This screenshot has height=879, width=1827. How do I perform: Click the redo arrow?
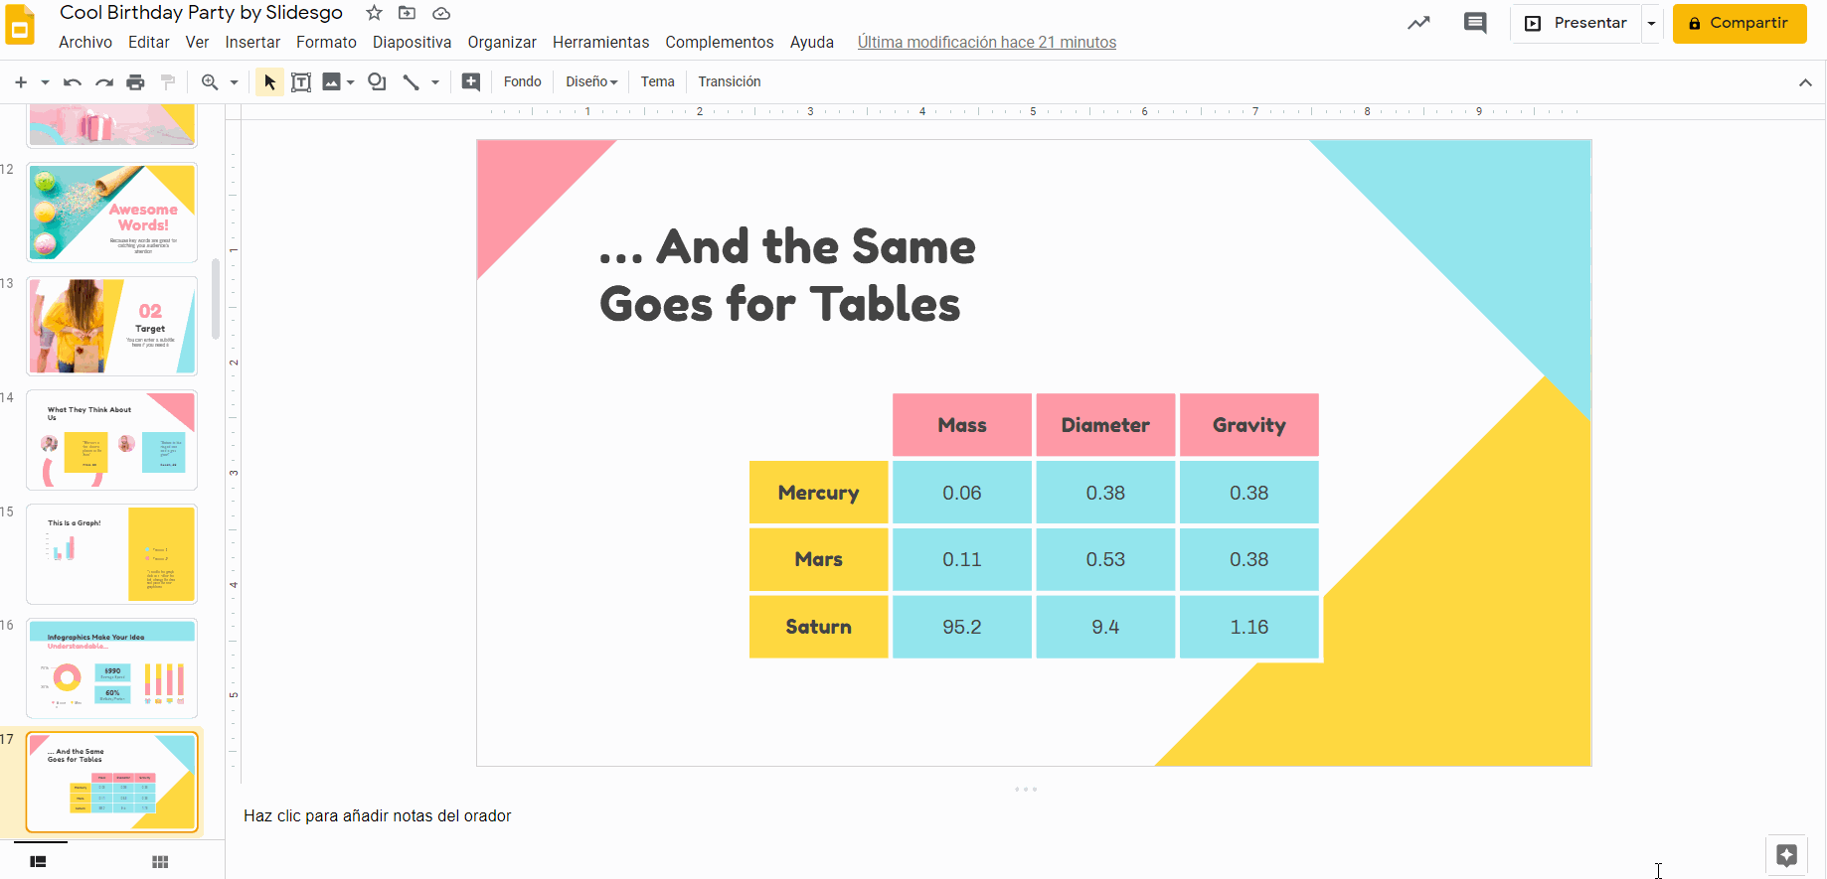[103, 82]
